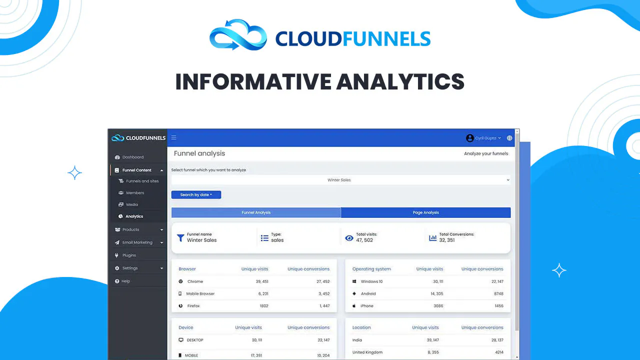Image resolution: width=640 pixels, height=360 pixels.
Task: Click the Analyze your funnels text
Action: point(486,153)
